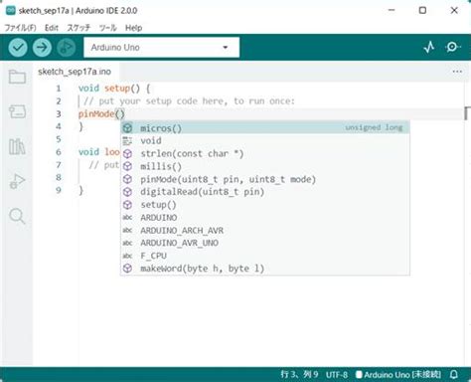The image size is (471, 382).
Task: Choose makeWord(byte h, byte l) suggestion
Action: [x=265, y=269]
